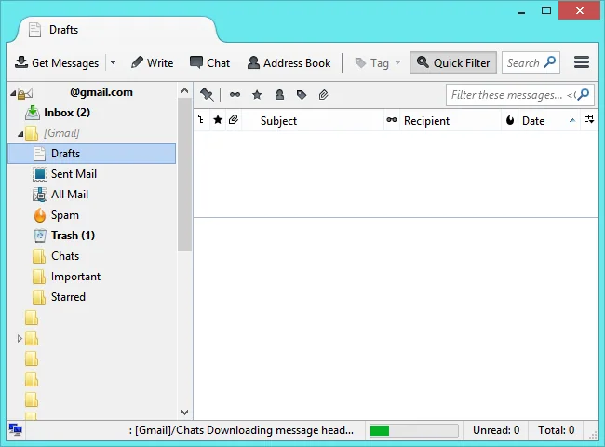Open the Address Book
605x447 pixels.
click(289, 63)
